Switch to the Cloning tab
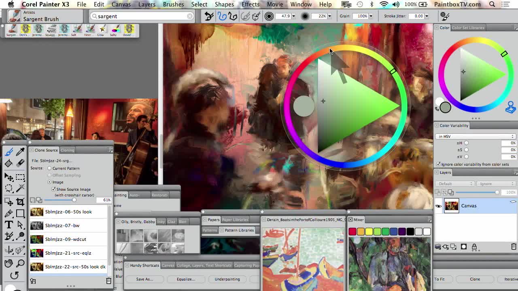 68,150
